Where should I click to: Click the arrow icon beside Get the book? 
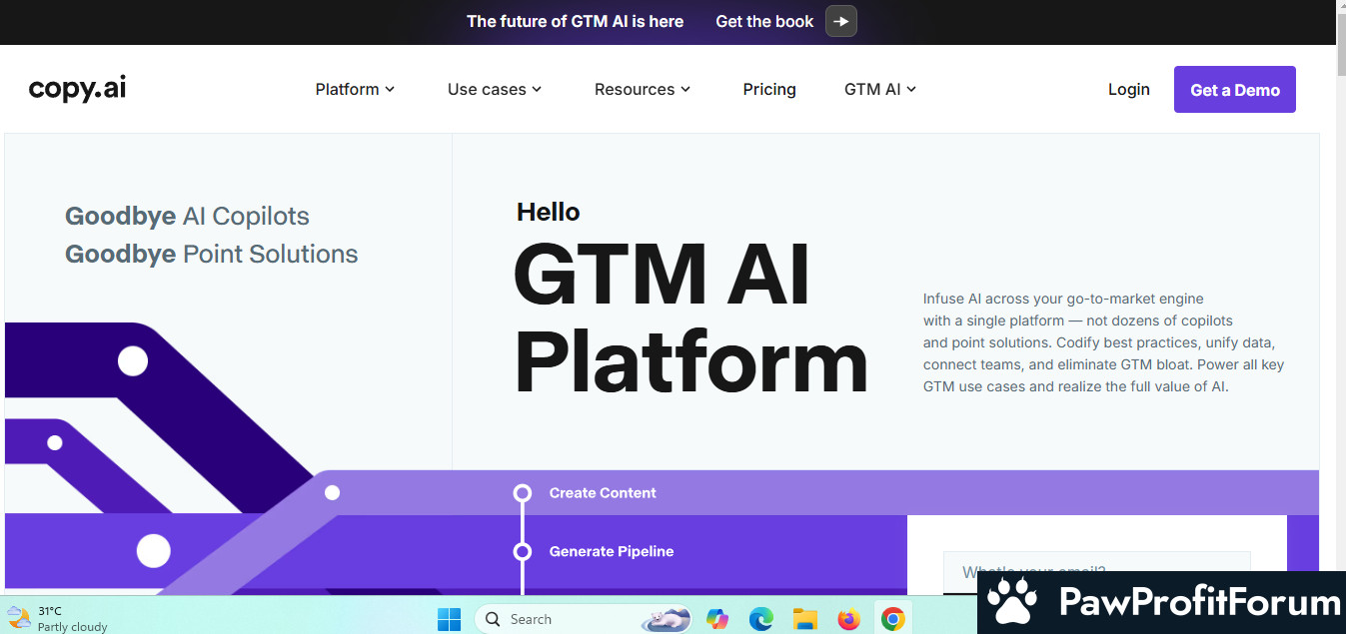tap(841, 21)
